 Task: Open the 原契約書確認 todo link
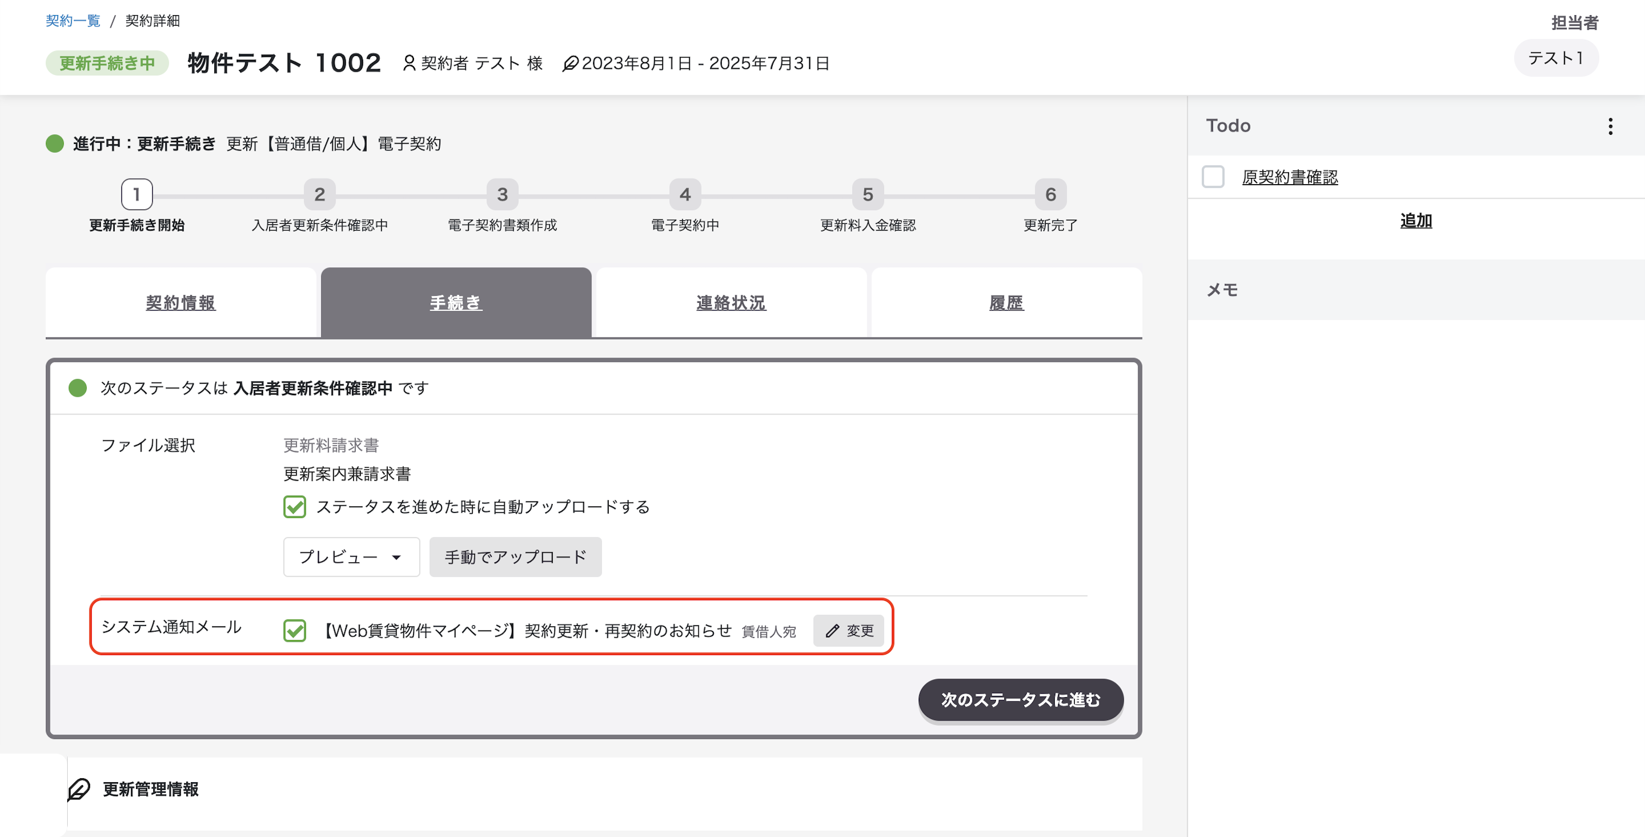1289,177
